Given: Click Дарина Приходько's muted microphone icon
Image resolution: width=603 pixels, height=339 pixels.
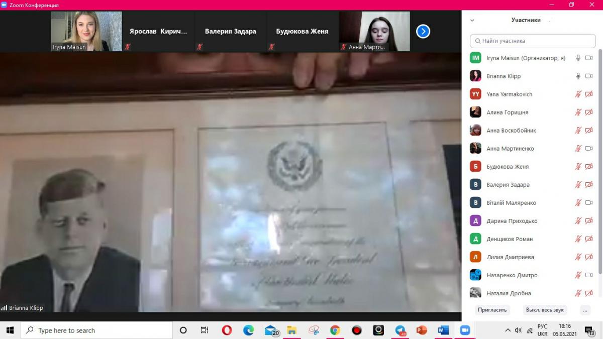Looking at the screenshot, I should pyautogui.click(x=578, y=221).
